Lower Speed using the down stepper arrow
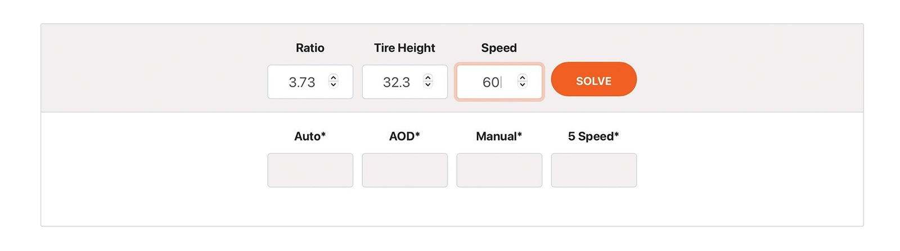 [522, 85]
